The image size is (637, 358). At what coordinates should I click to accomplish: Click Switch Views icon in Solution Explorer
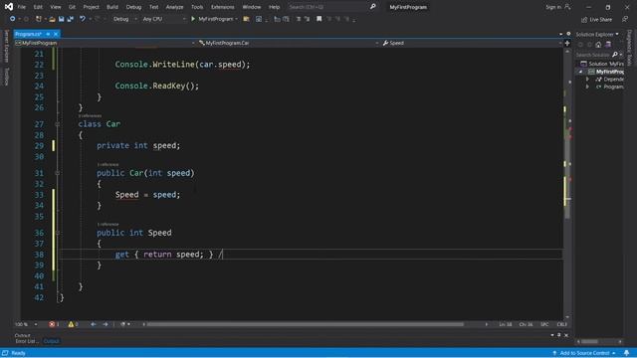(x=608, y=45)
